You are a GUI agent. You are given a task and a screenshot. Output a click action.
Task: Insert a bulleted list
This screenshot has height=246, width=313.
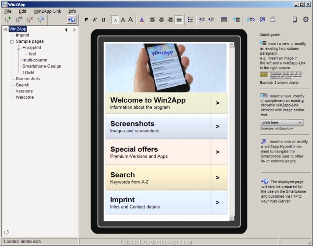tap(190, 20)
